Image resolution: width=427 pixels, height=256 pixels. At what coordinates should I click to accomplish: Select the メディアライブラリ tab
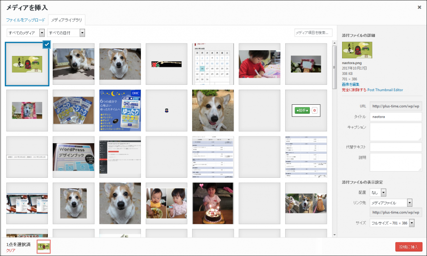pyautogui.click(x=66, y=20)
